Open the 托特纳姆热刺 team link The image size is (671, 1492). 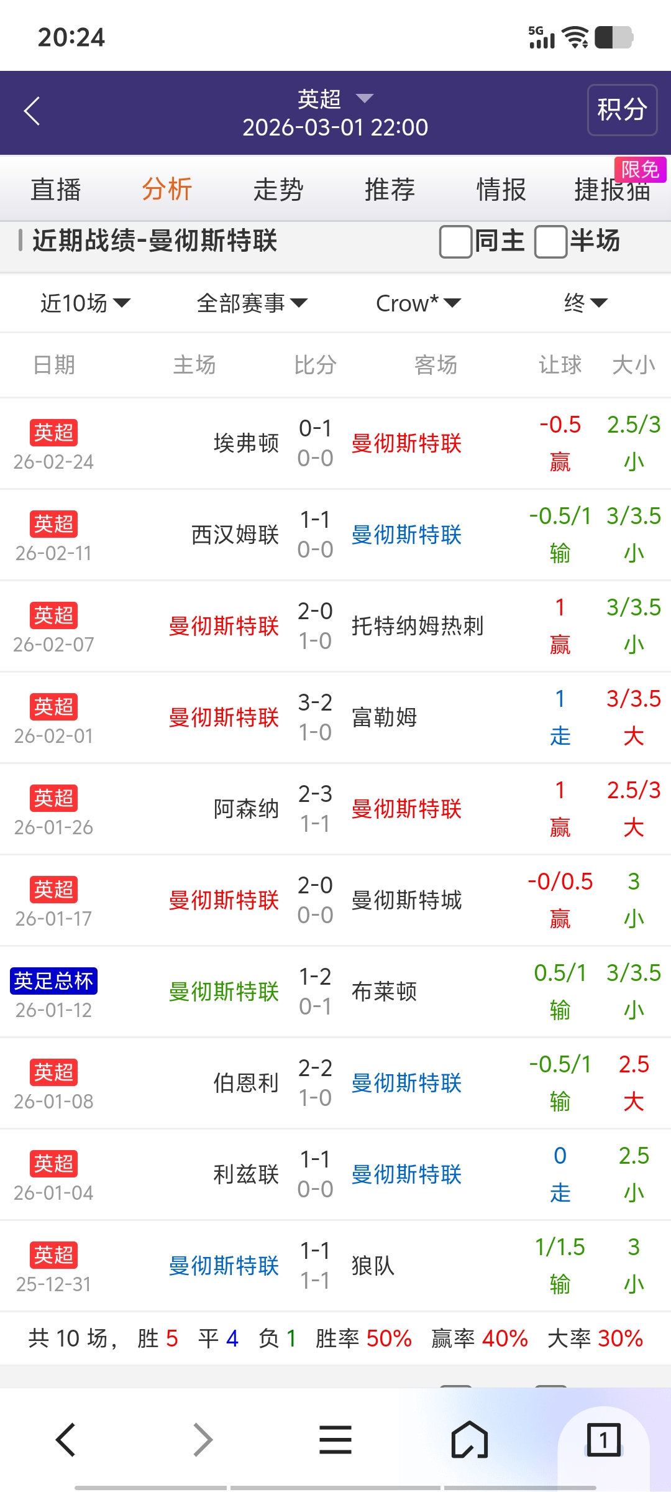(418, 626)
